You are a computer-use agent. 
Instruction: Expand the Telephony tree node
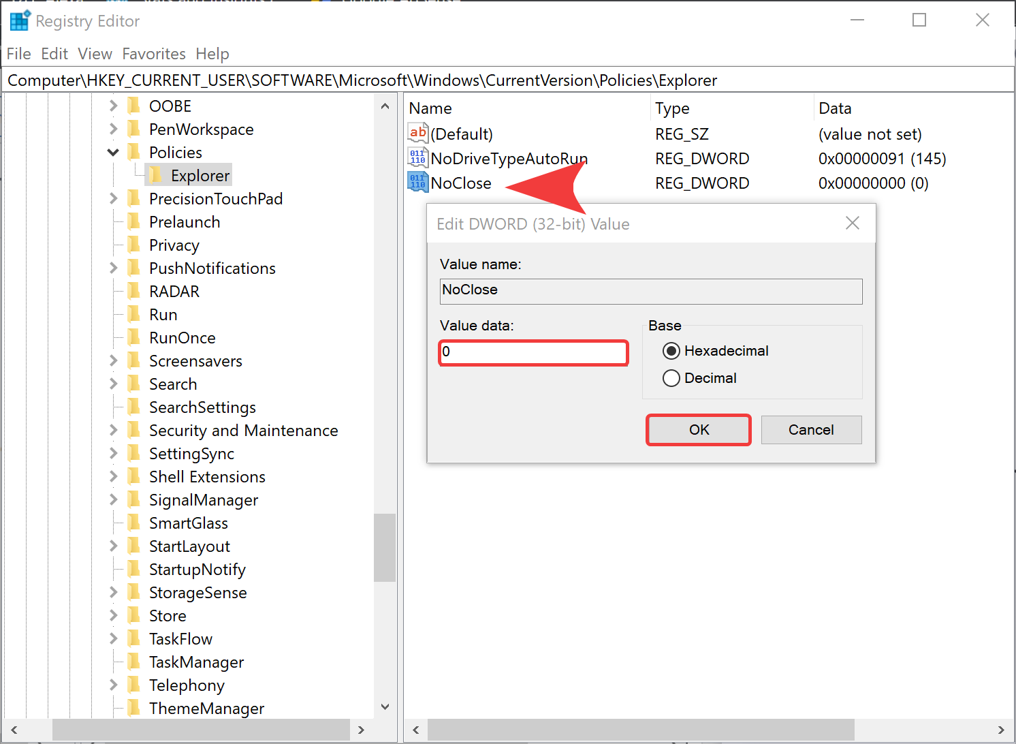coord(113,685)
